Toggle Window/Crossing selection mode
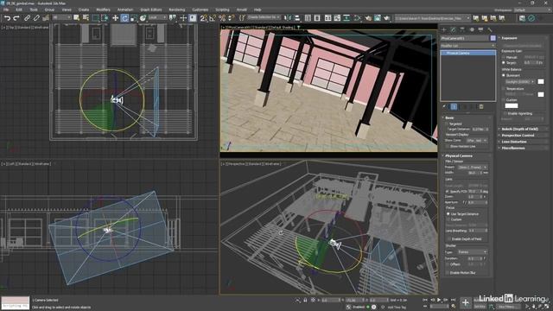Screen dimensions: 553x311 [x=105, y=18]
